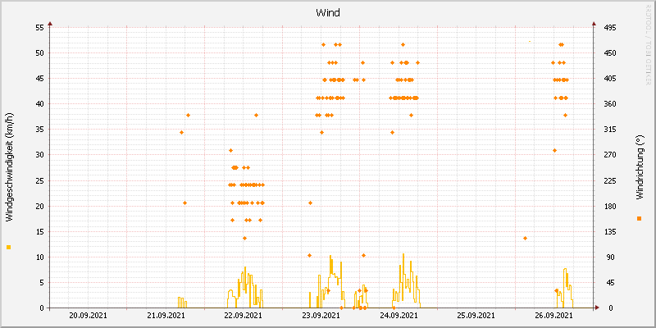Image resolution: width=656 pixels, height=328 pixels.
Task: Click the Windgeschwindigkeit (km/h) axis label
Action: point(9,167)
